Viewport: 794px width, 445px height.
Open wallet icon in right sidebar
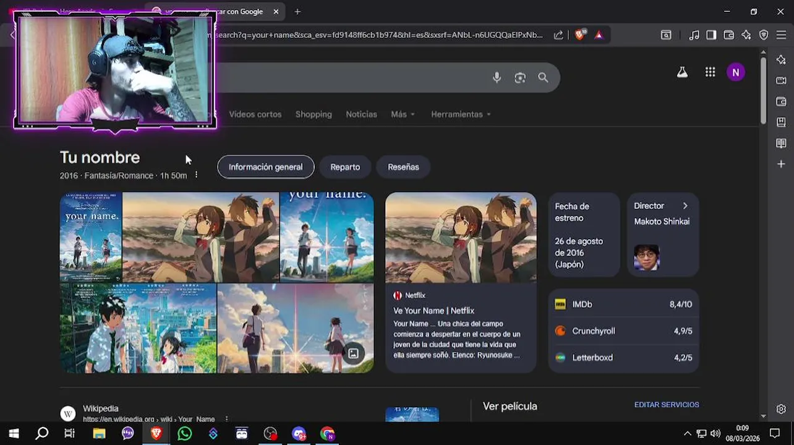781,101
